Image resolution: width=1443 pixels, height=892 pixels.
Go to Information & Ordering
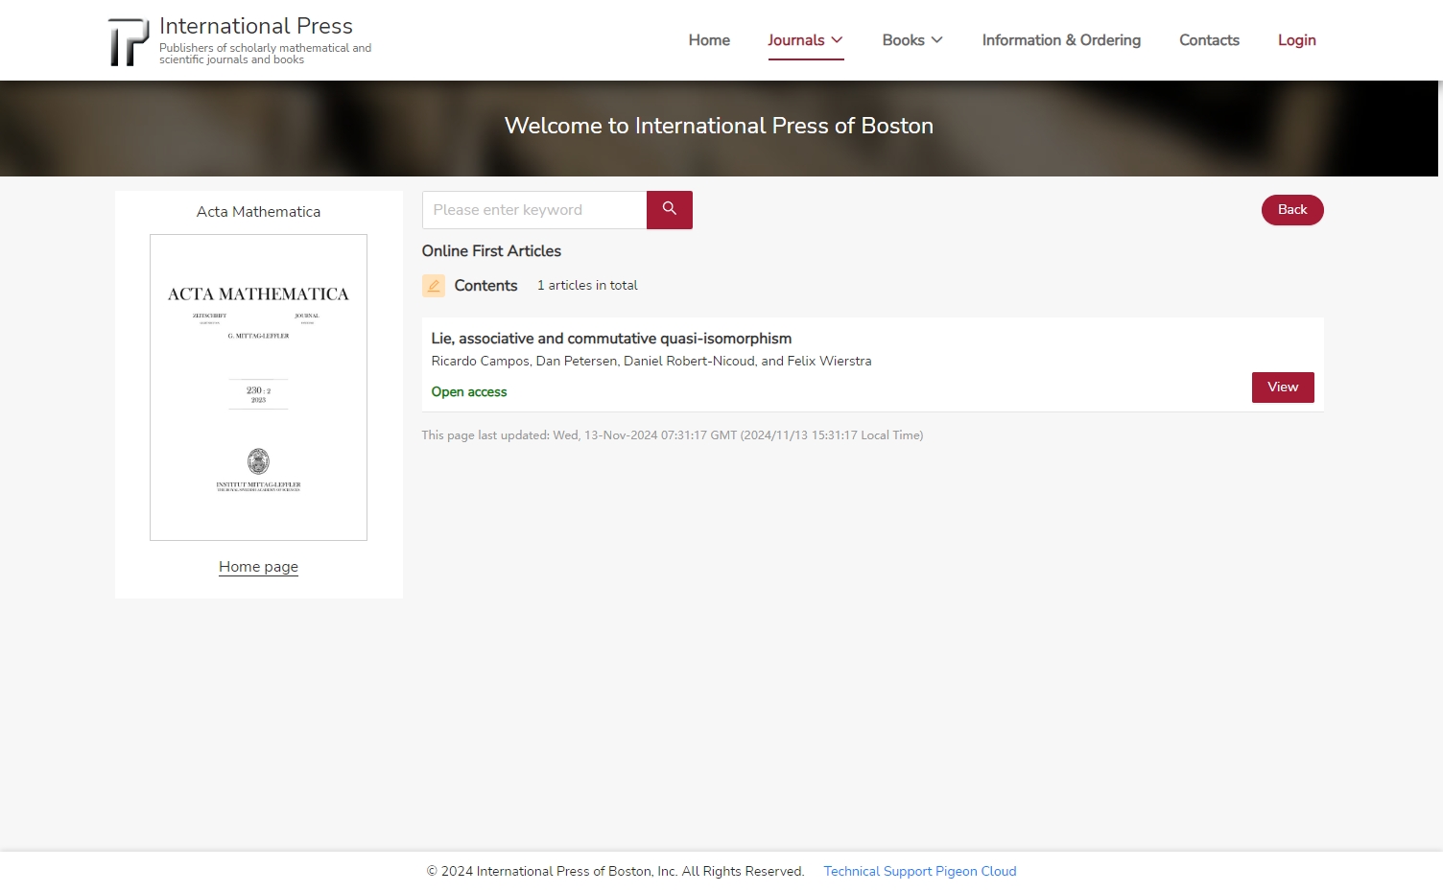1061,40
